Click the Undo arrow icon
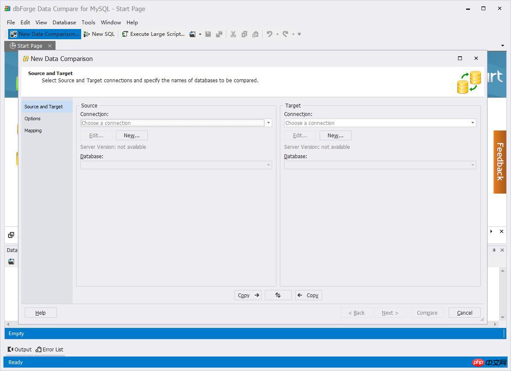Image resolution: width=511 pixels, height=371 pixels. pos(269,34)
